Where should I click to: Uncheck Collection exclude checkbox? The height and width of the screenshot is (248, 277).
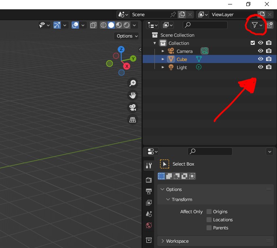click(x=253, y=43)
